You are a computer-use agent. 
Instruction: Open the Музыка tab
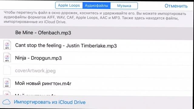pos(124,6)
